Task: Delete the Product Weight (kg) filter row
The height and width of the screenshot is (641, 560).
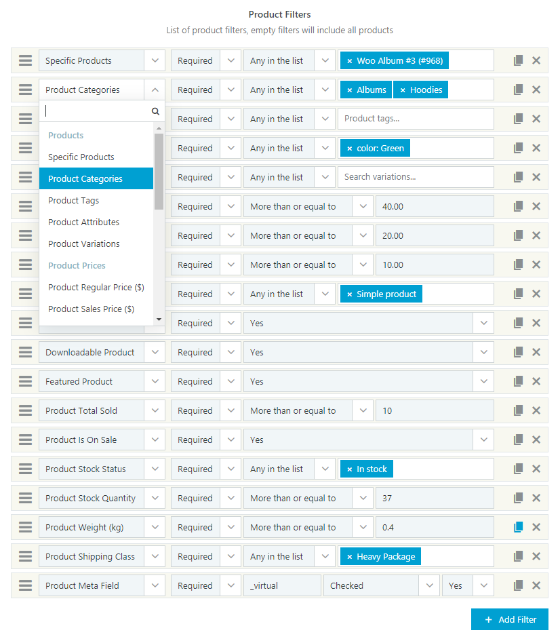Action: [x=536, y=527]
